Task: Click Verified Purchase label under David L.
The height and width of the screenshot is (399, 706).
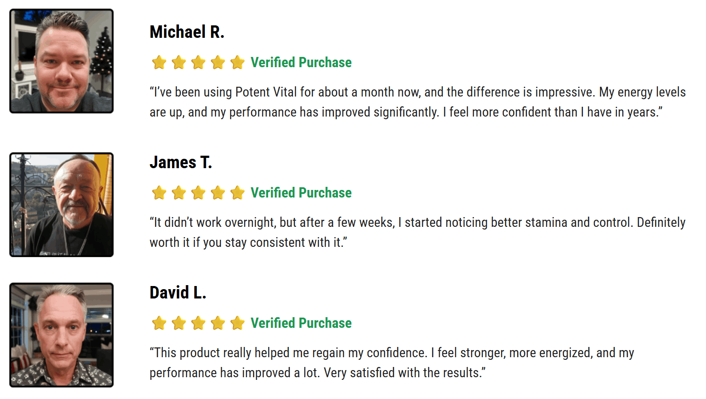Action: click(x=301, y=323)
